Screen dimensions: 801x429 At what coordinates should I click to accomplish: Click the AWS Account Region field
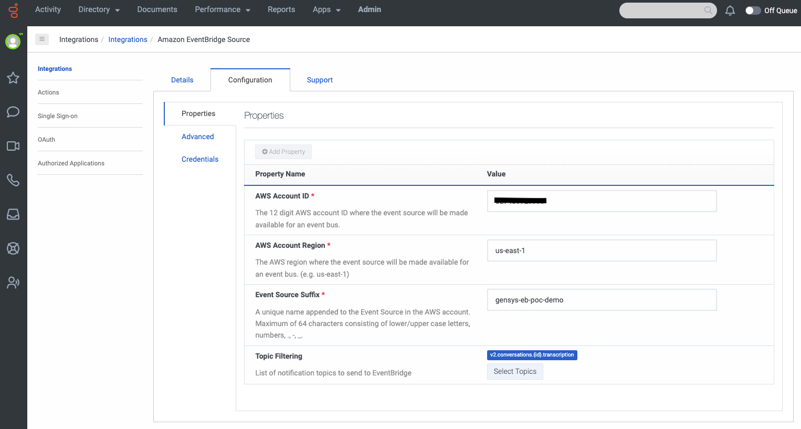pyautogui.click(x=602, y=250)
